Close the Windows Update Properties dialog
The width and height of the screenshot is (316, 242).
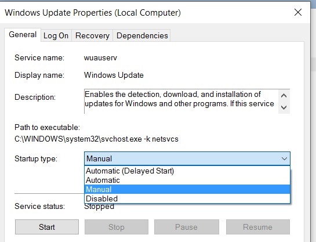[298, 13]
